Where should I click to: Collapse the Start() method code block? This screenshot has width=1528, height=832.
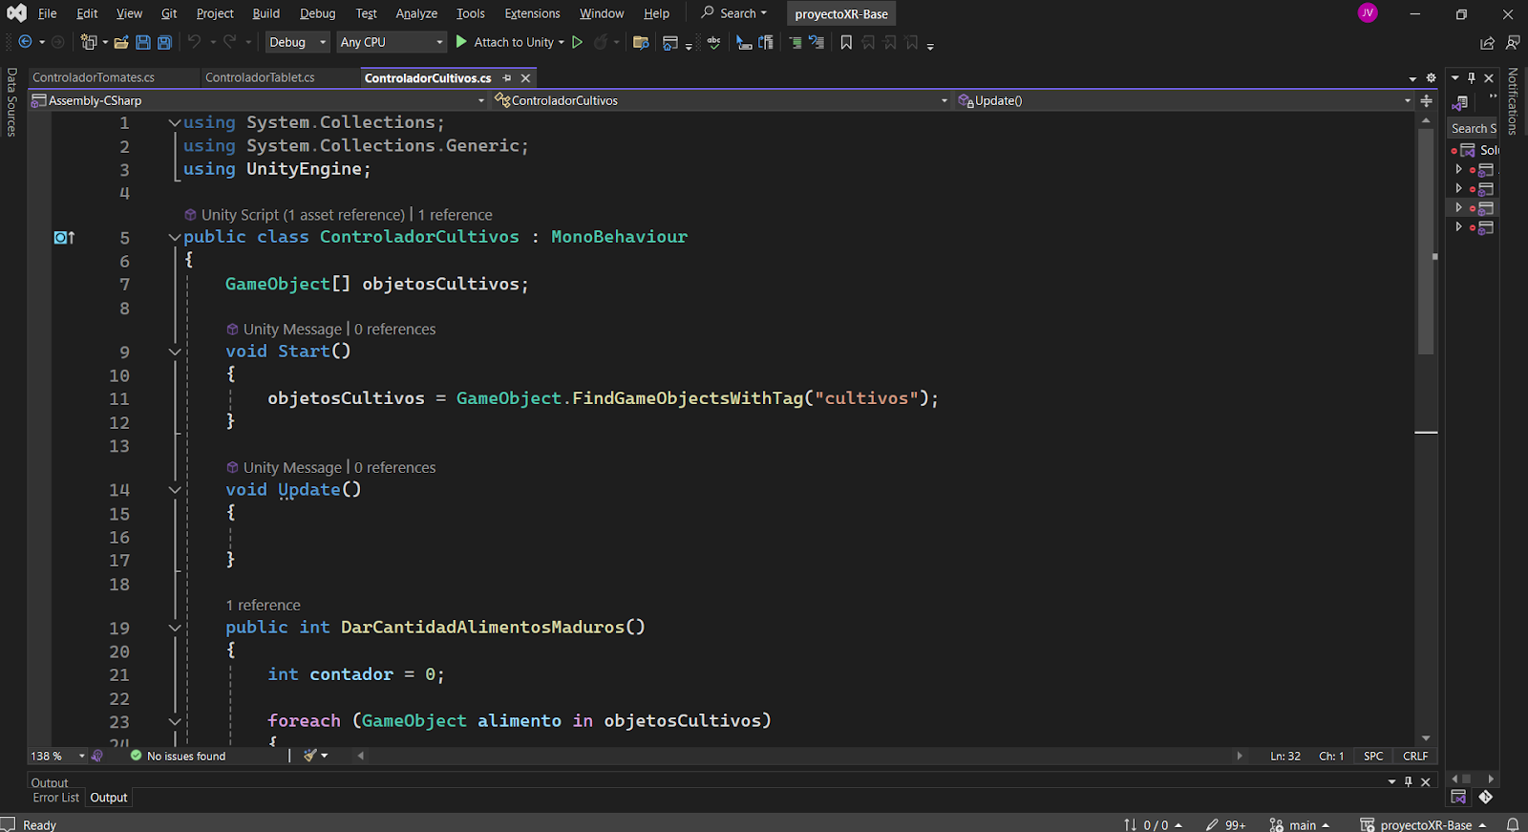[175, 352]
